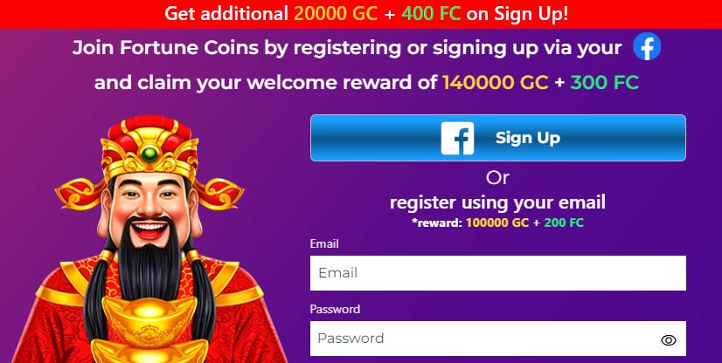Click the gold ingot held by mascot
The width and height of the screenshot is (722, 363).
(149, 329)
